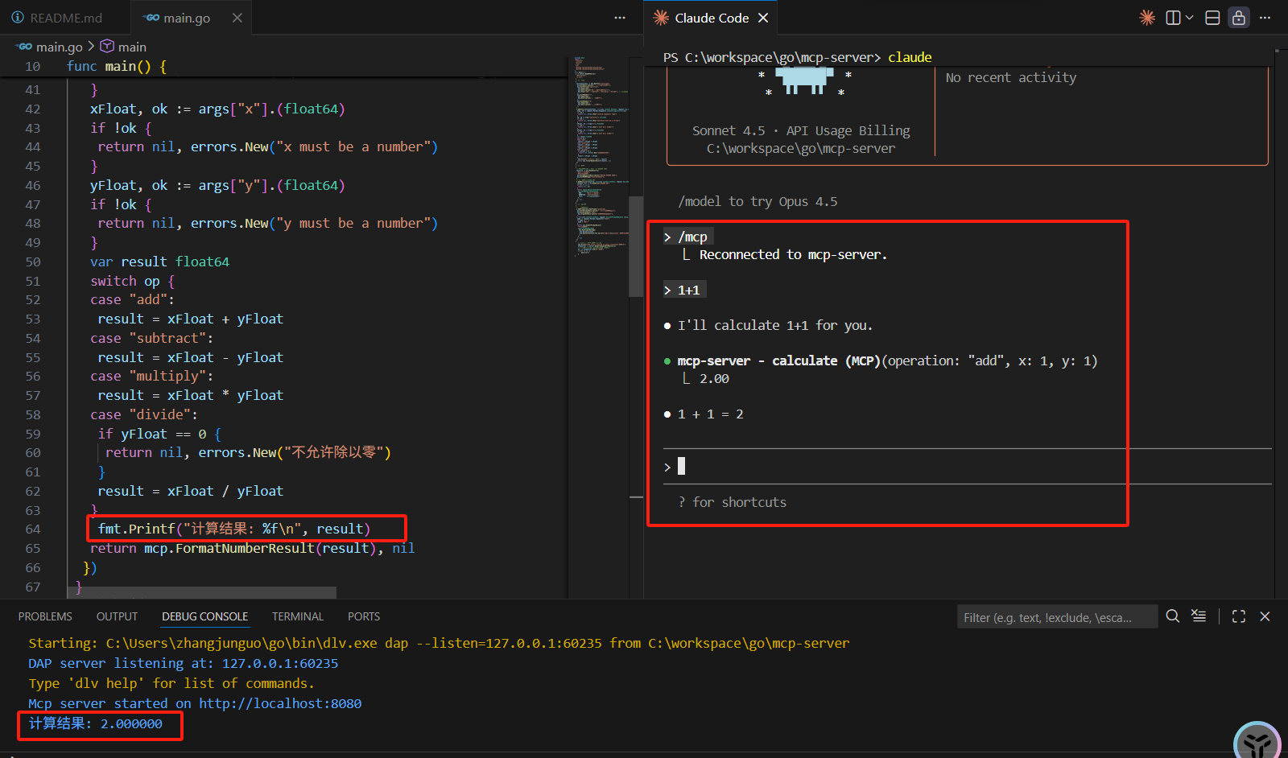1288x758 pixels.
Task: Open the PORTS panel tab
Action: pyautogui.click(x=364, y=616)
